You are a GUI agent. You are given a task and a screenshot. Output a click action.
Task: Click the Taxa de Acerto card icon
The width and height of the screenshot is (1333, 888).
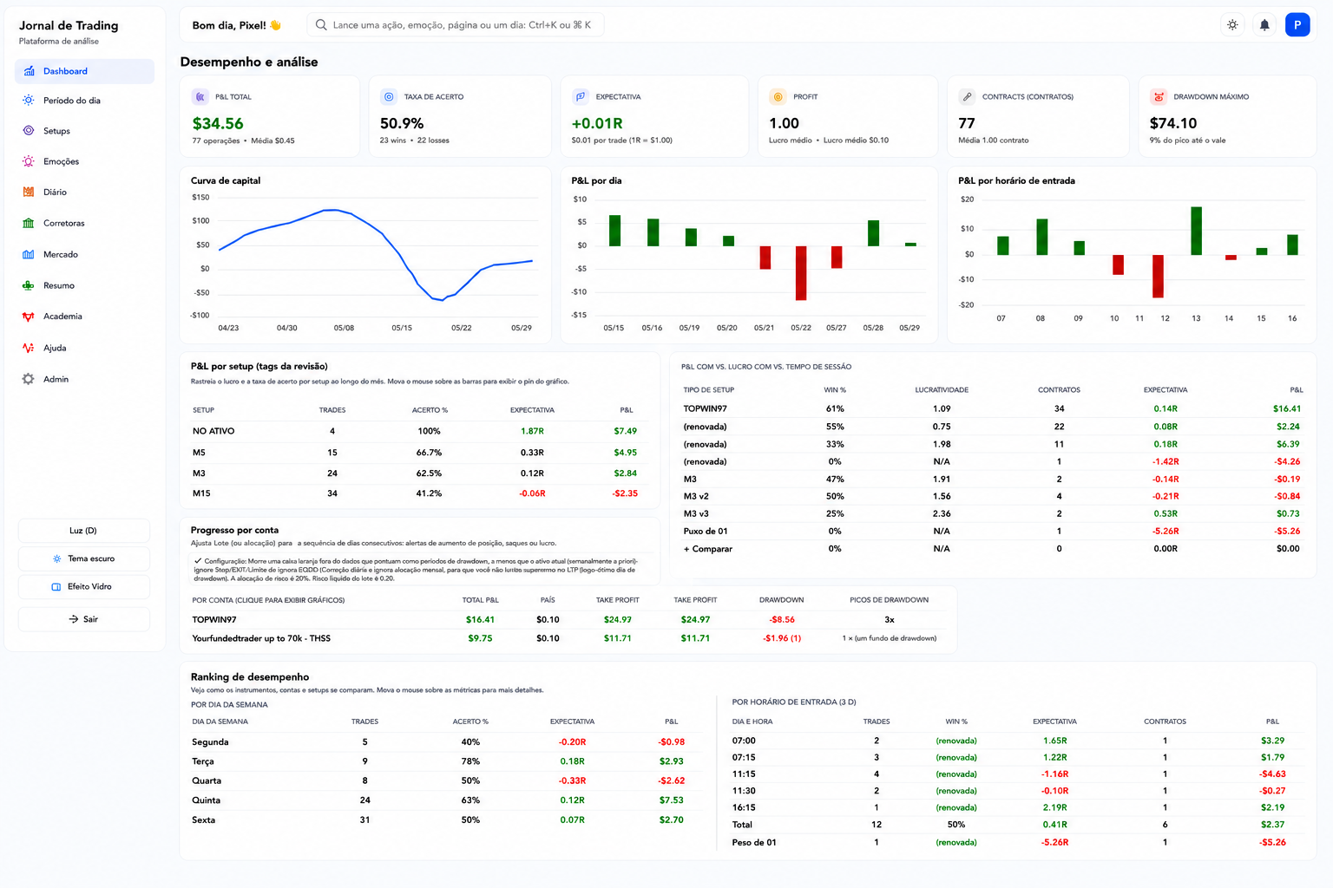[x=389, y=97]
